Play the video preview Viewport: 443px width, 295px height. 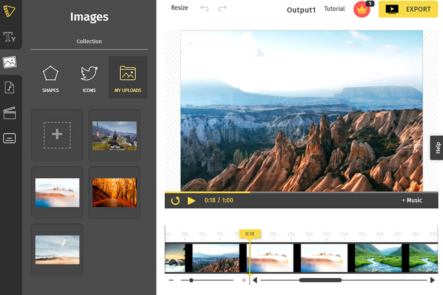(x=191, y=201)
